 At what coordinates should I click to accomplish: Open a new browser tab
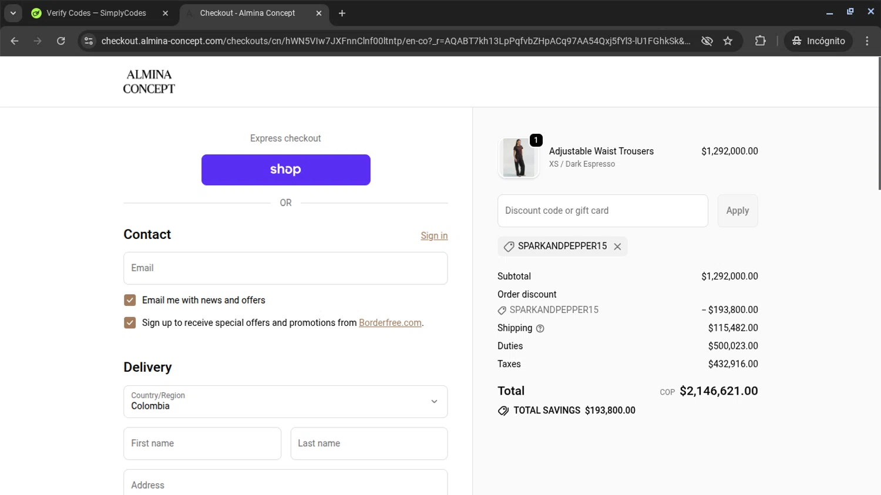(342, 13)
